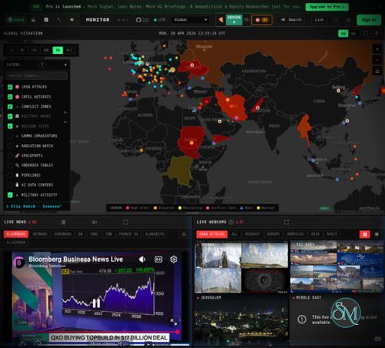This screenshot has height=348, width=385.
Task: Uncheck the Iran Attacks layer checkbox
Action: tap(10, 87)
